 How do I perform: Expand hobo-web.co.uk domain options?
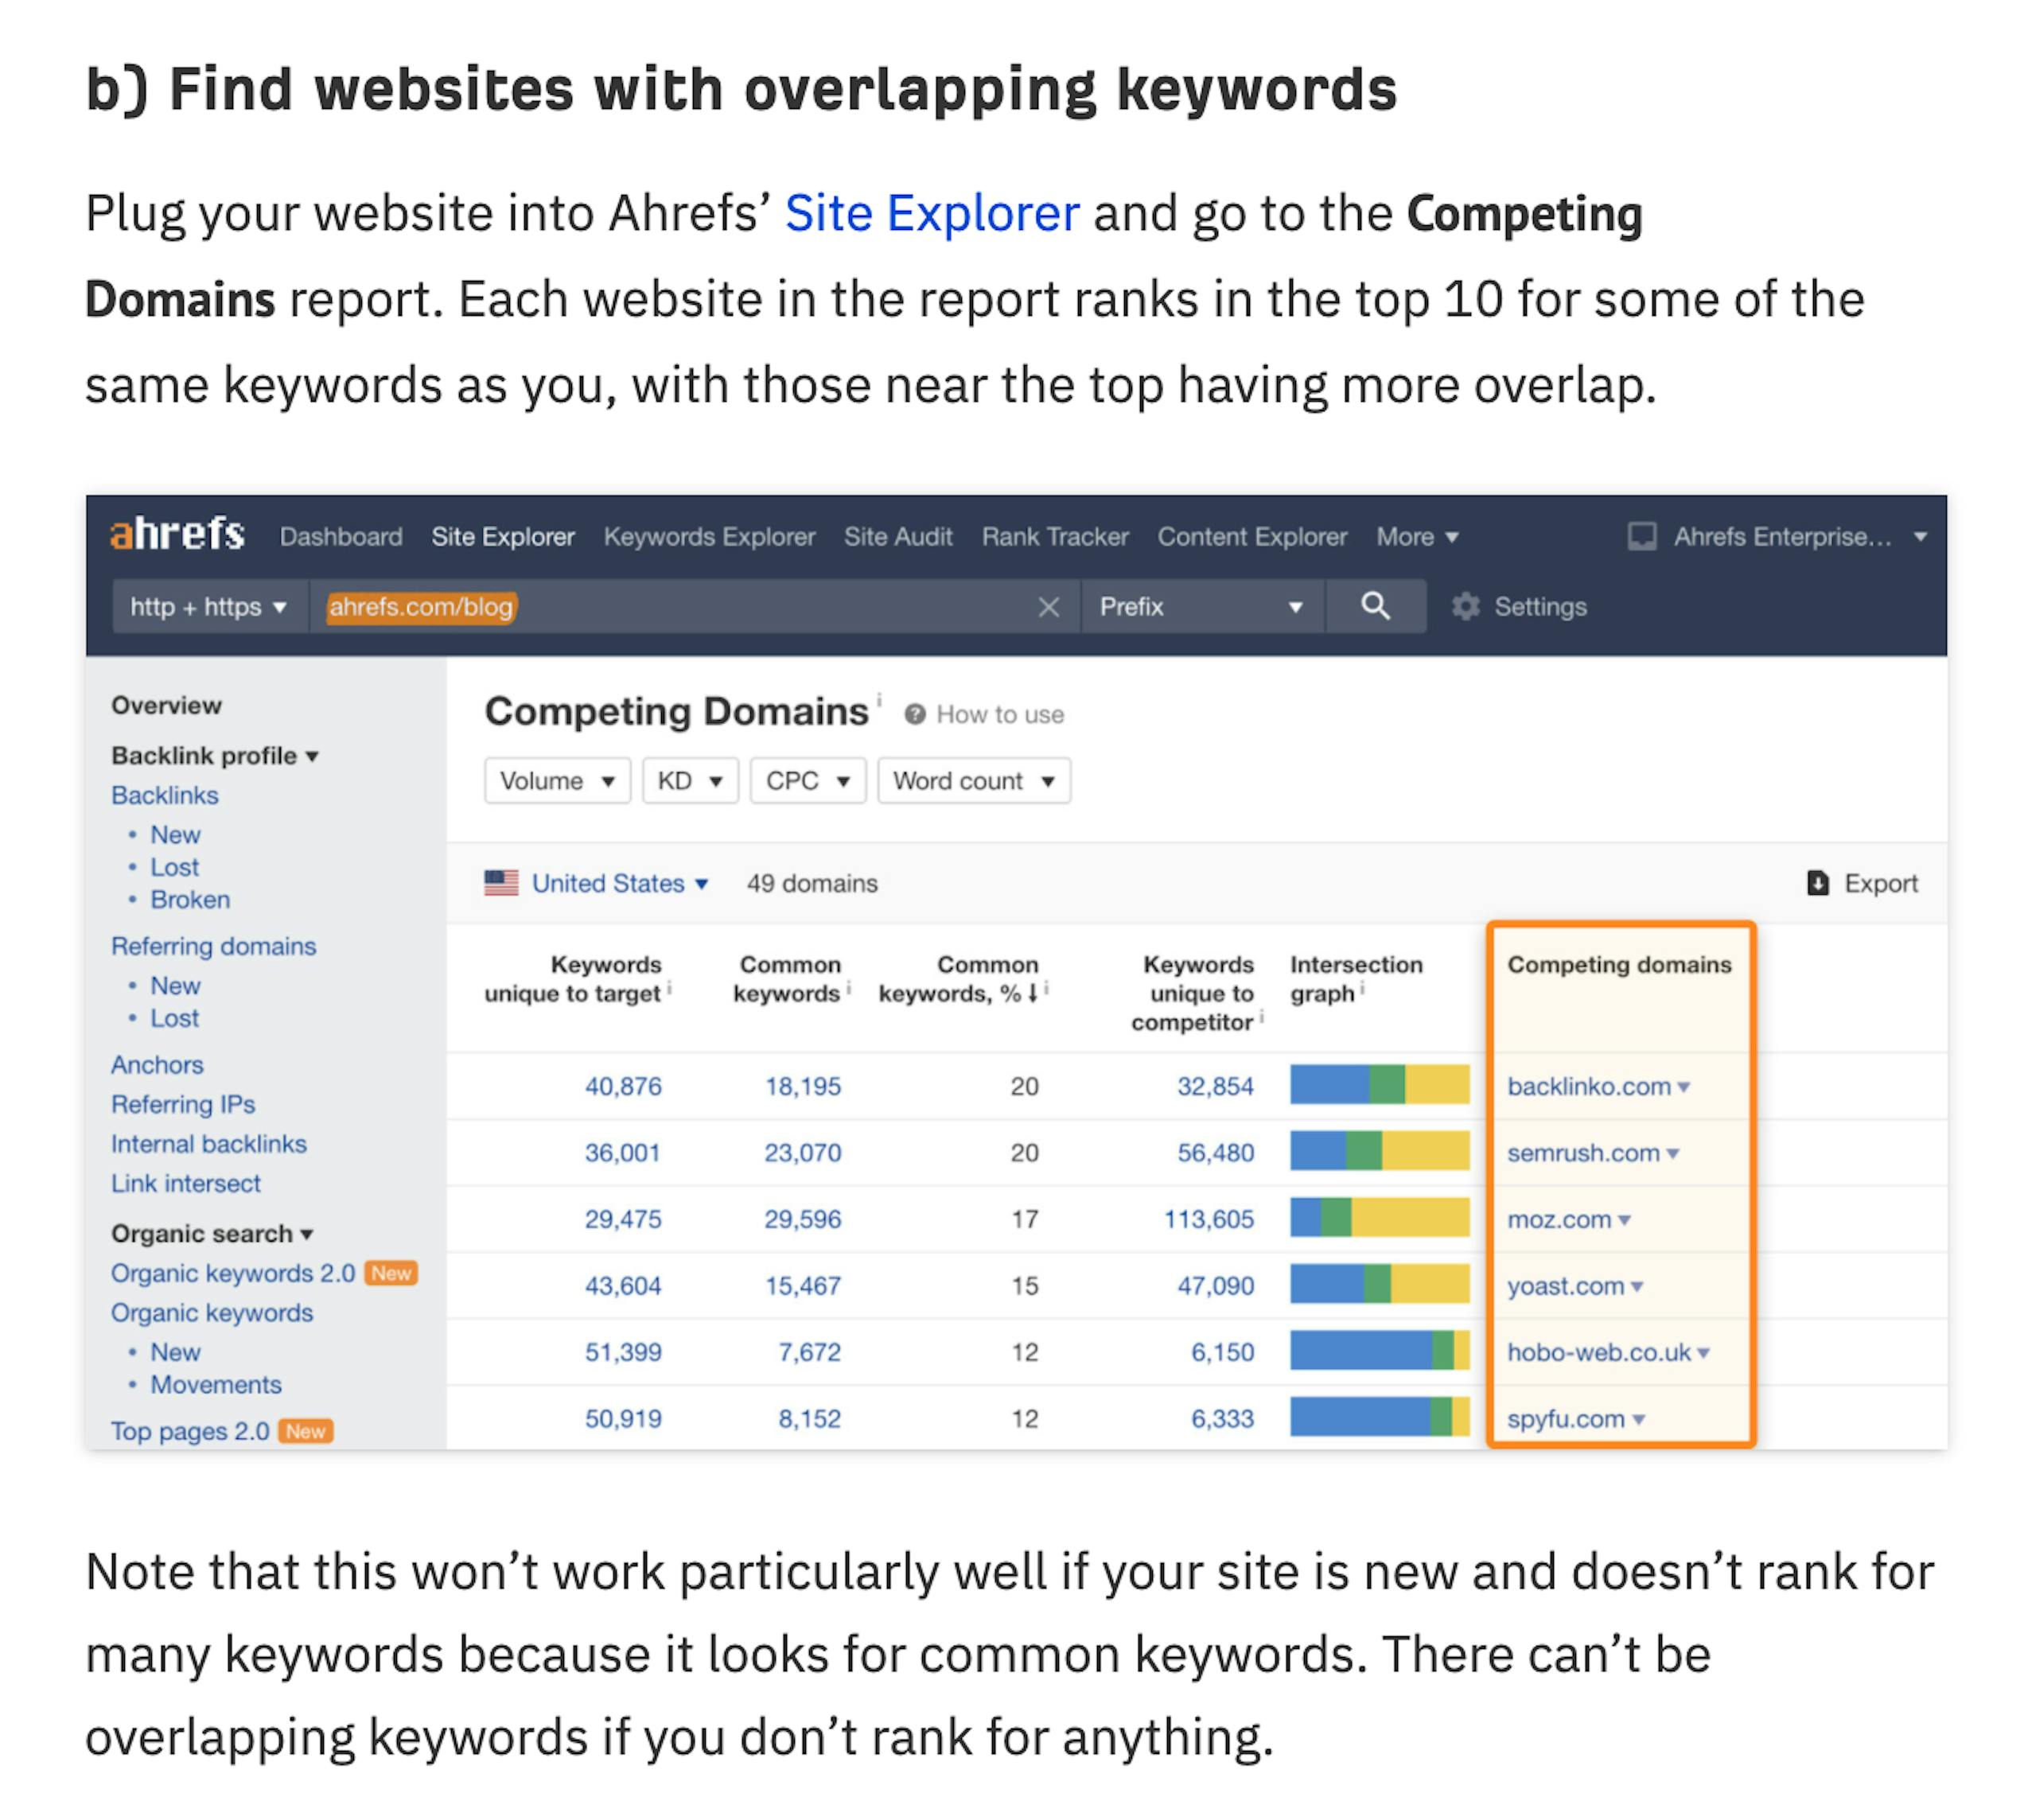[x=1703, y=1353]
